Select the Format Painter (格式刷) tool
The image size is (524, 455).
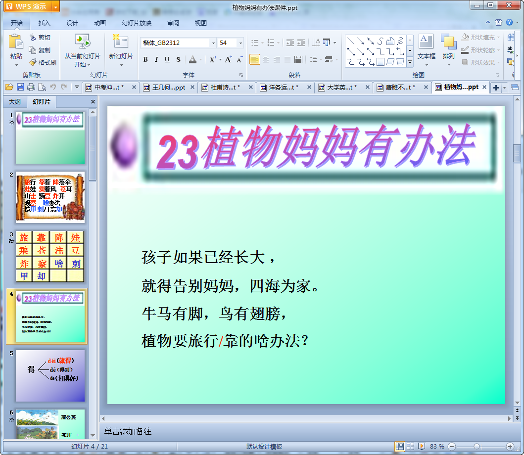33,62
